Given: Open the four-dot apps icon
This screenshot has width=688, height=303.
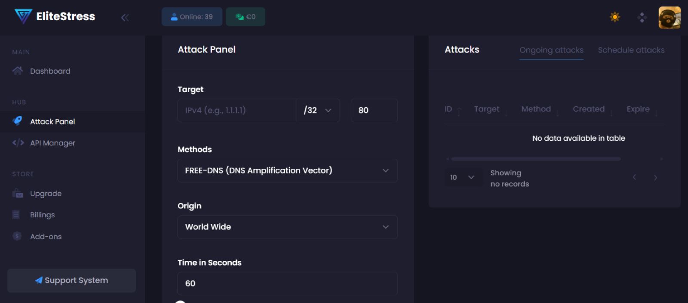Looking at the screenshot, I should tap(642, 17).
